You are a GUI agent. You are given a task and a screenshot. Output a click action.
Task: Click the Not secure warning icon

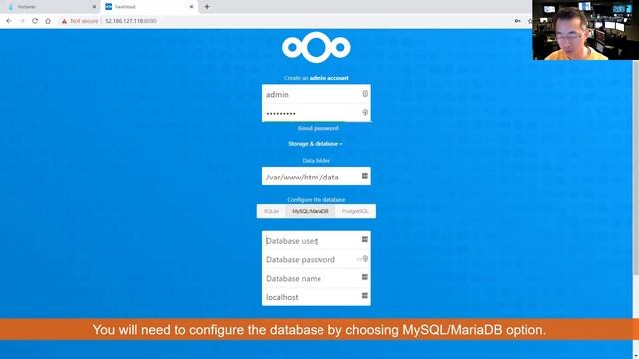pos(64,21)
